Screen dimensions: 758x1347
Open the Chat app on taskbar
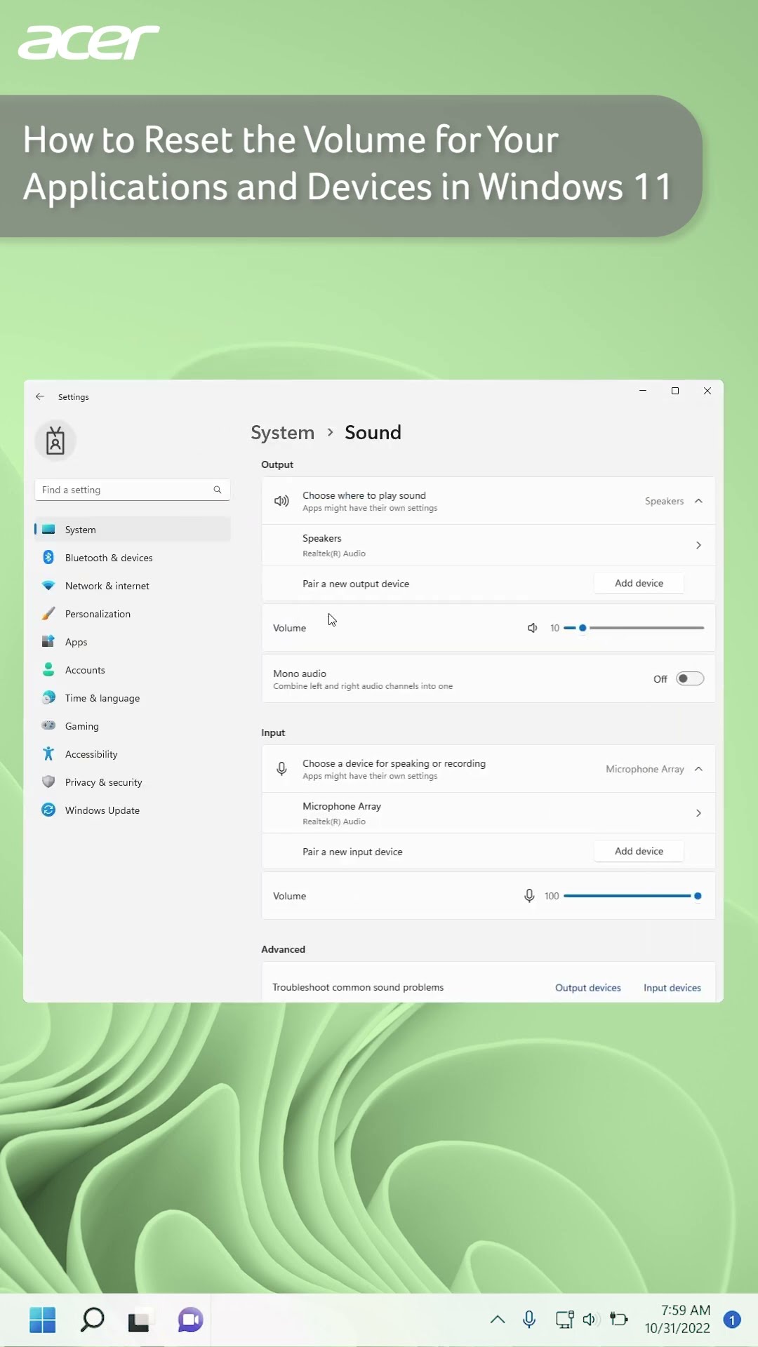[190, 1320]
